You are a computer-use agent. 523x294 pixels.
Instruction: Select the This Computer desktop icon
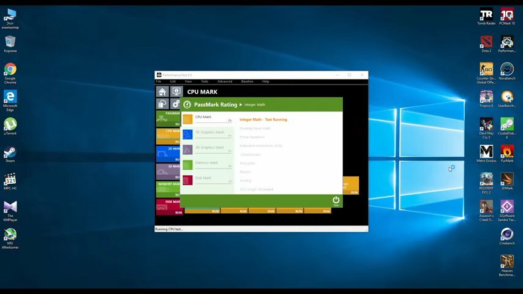pyautogui.click(x=10, y=18)
